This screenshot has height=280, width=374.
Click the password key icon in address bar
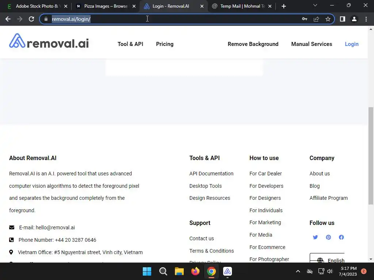305,19
